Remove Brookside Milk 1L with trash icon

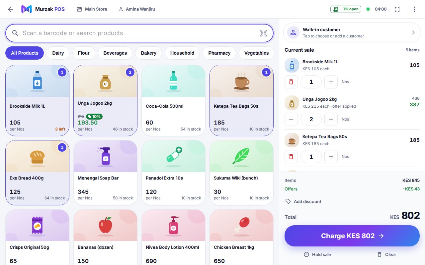click(x=291, y=82)
